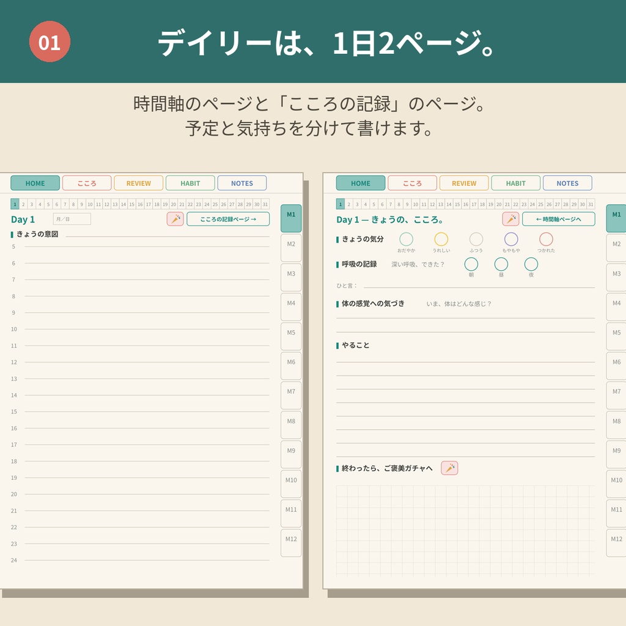This screenshot has width=626, height=626.
Task: Open the NOTES tab on the left page
Action: [242, 183]
